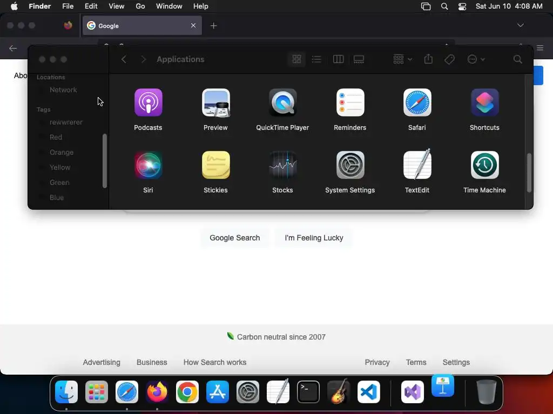
Task: Open the Finder action menu dropdown
Action: (x=476, y=59)
